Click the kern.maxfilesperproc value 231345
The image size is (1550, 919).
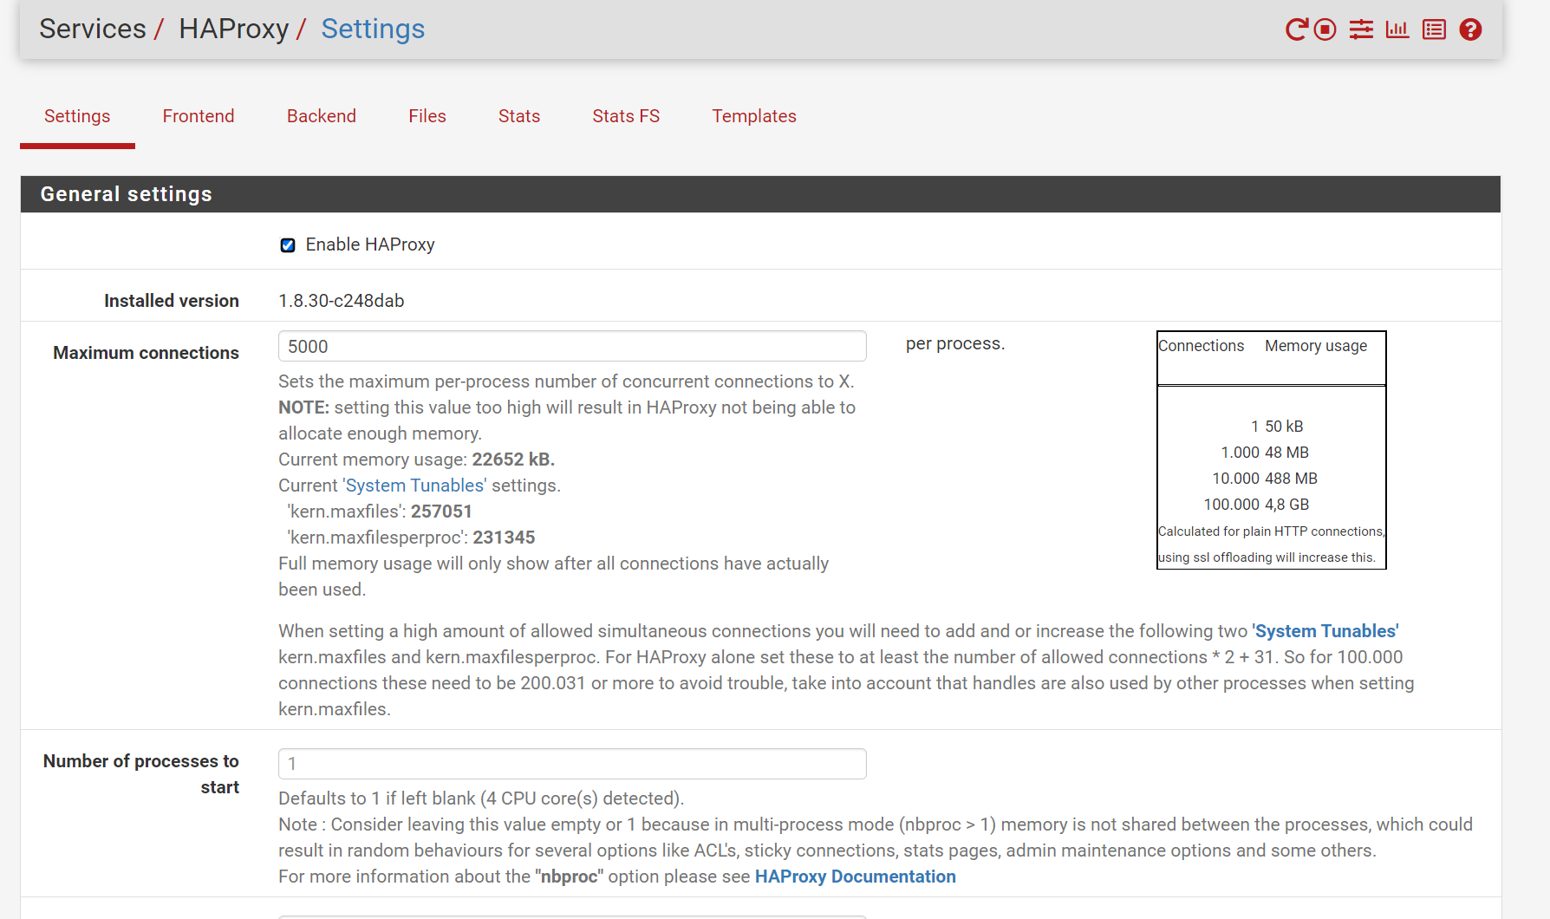click(504, 538)
